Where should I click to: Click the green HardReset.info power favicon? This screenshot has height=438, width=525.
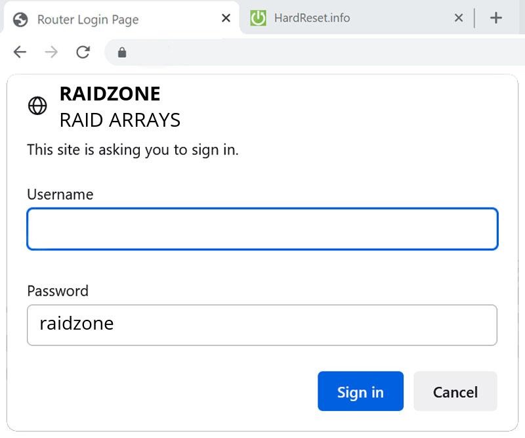pos(259,18)
